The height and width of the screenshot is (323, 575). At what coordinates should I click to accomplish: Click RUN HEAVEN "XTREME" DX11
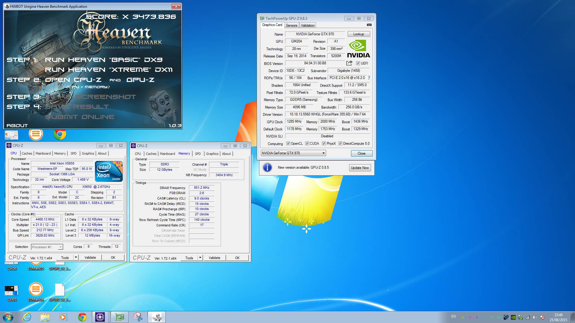(x=109, y=70)
